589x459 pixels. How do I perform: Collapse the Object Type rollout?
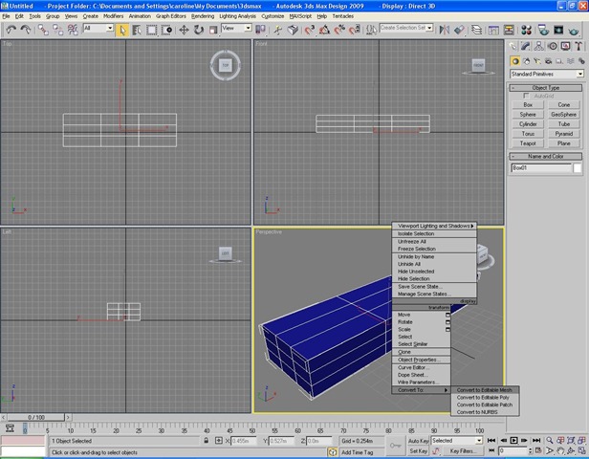tap(545, 88)
